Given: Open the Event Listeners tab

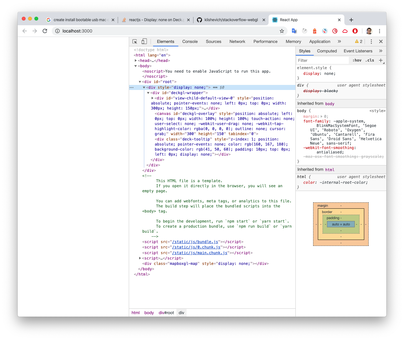Looking at the screenshot, I should click(358, 51).
